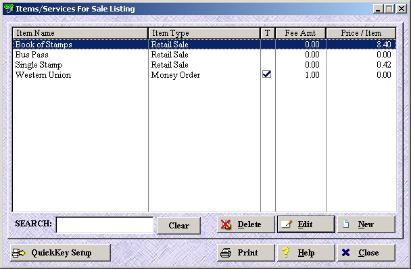This screenshot has width=411, height=269.
Task: Minimize the Items/Services listing window
Action: click(378, 9)
